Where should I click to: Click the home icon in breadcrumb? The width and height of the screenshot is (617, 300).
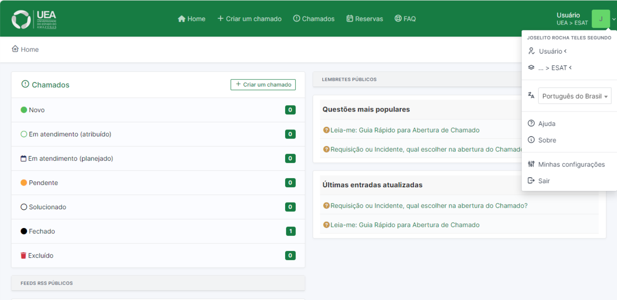tap(15, 49)
